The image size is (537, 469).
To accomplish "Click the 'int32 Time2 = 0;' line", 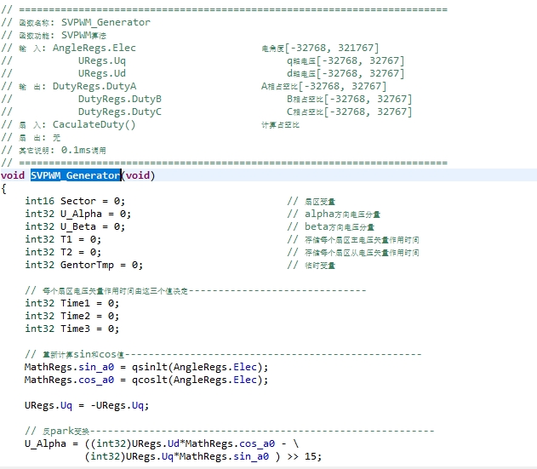I will (x=72, y=316).
